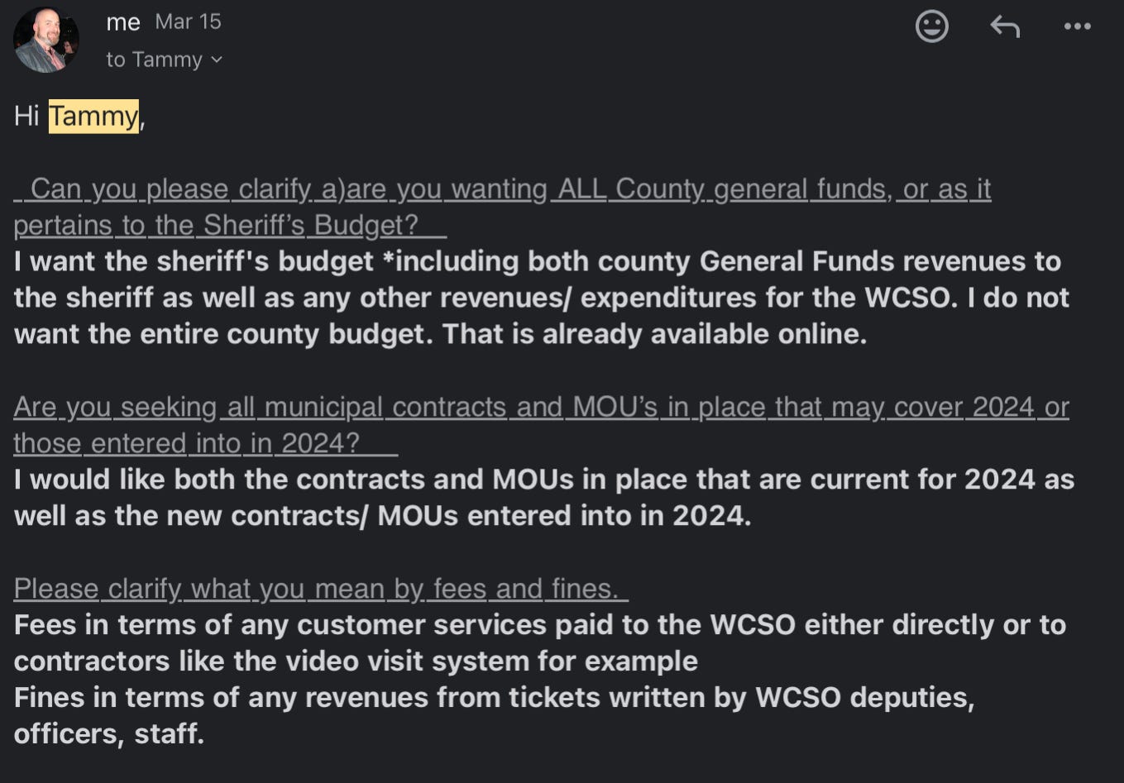
Task: Click the "I want the sheriff's budget" line
Action: click(x=538, y=262)
